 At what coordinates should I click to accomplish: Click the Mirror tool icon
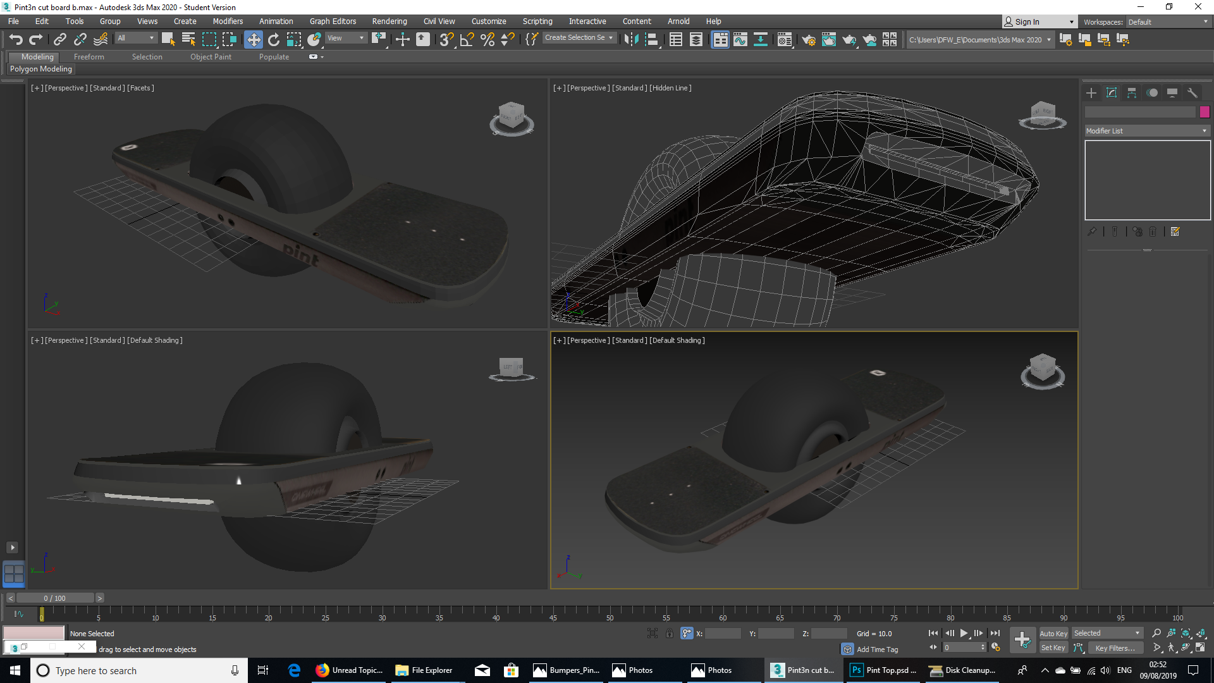pos(630,40)
